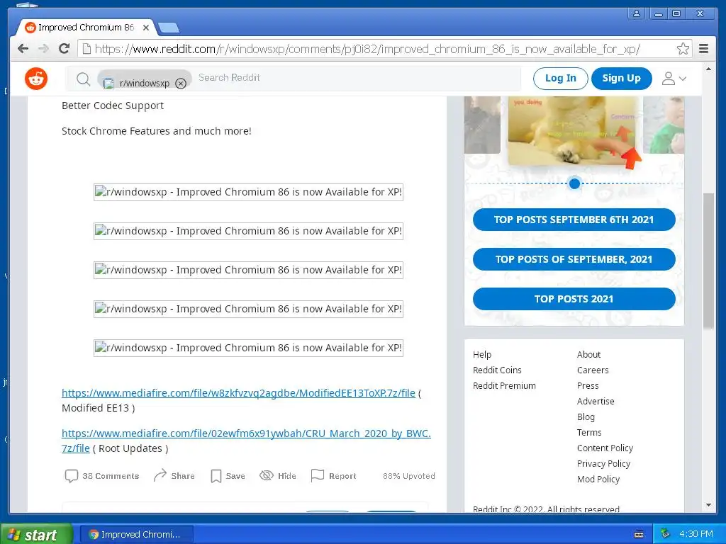Remove the r/windowsxp search filter
The width and height of the screenshot is (726, 544).
(181, 84)
